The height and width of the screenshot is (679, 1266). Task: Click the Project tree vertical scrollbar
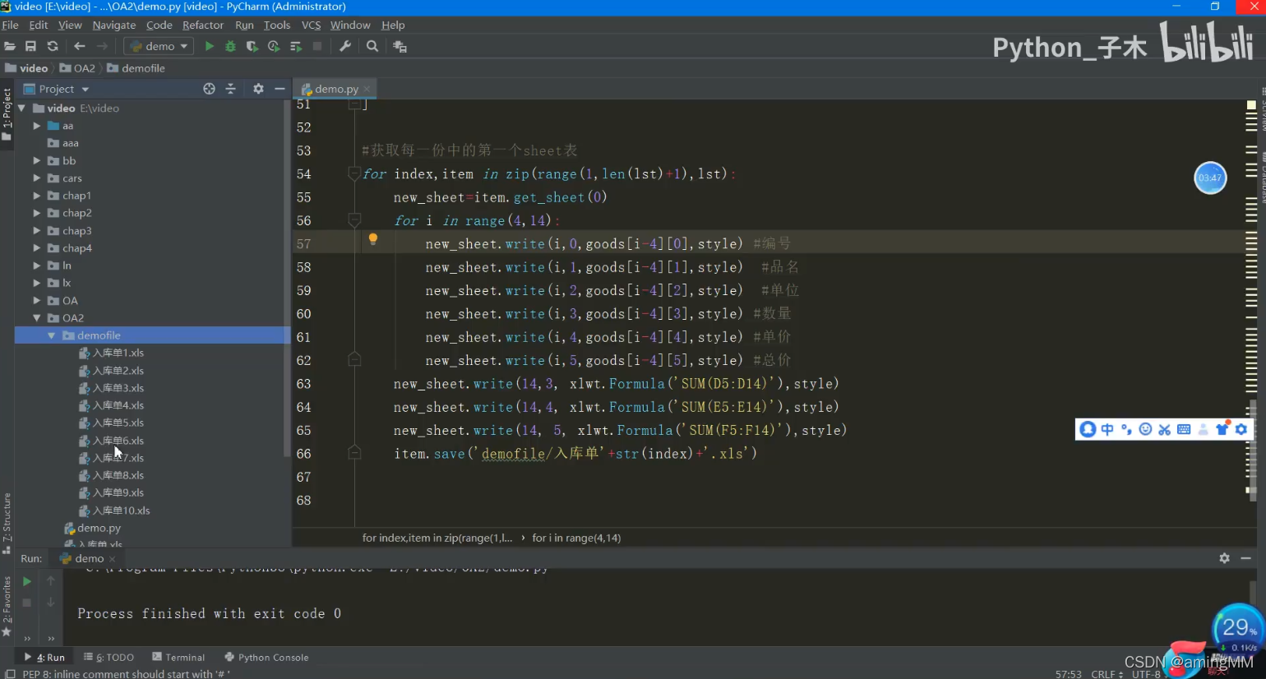pos(287,279)
